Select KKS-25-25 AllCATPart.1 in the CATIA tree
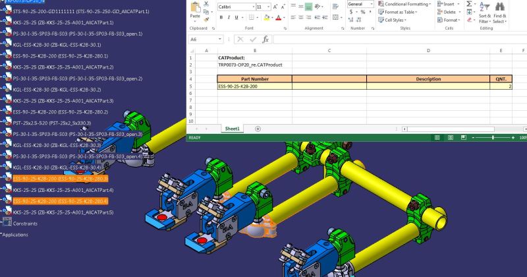This screenshot has height=277, width=527. click(x=63, y=22)
